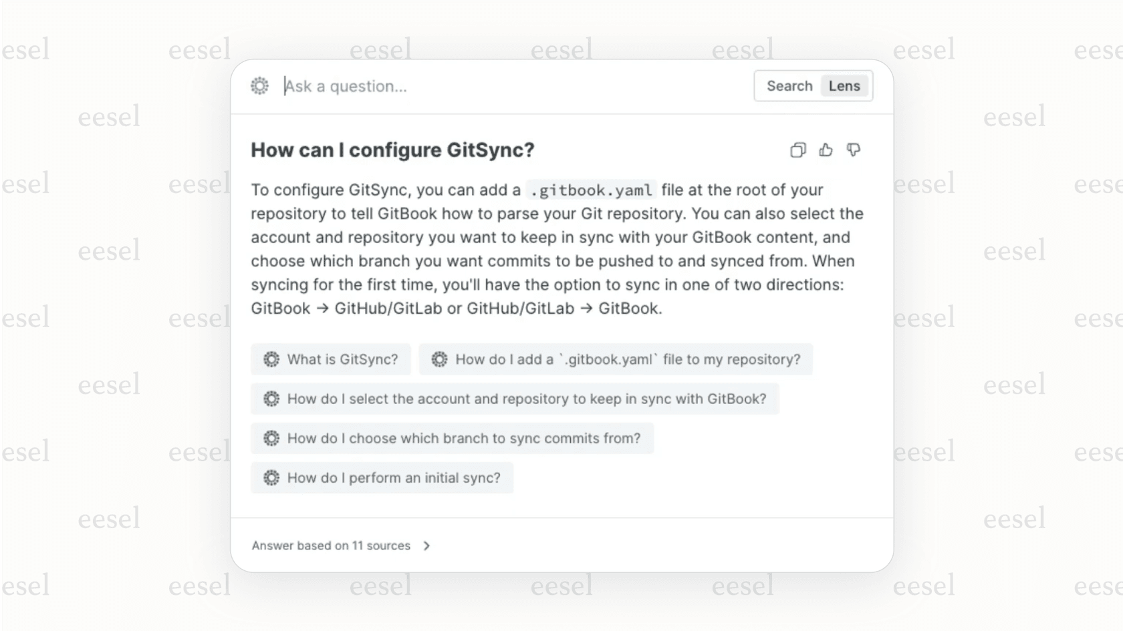
Task: Copy the GitSync answer using the copy icon
Action: 797,150
